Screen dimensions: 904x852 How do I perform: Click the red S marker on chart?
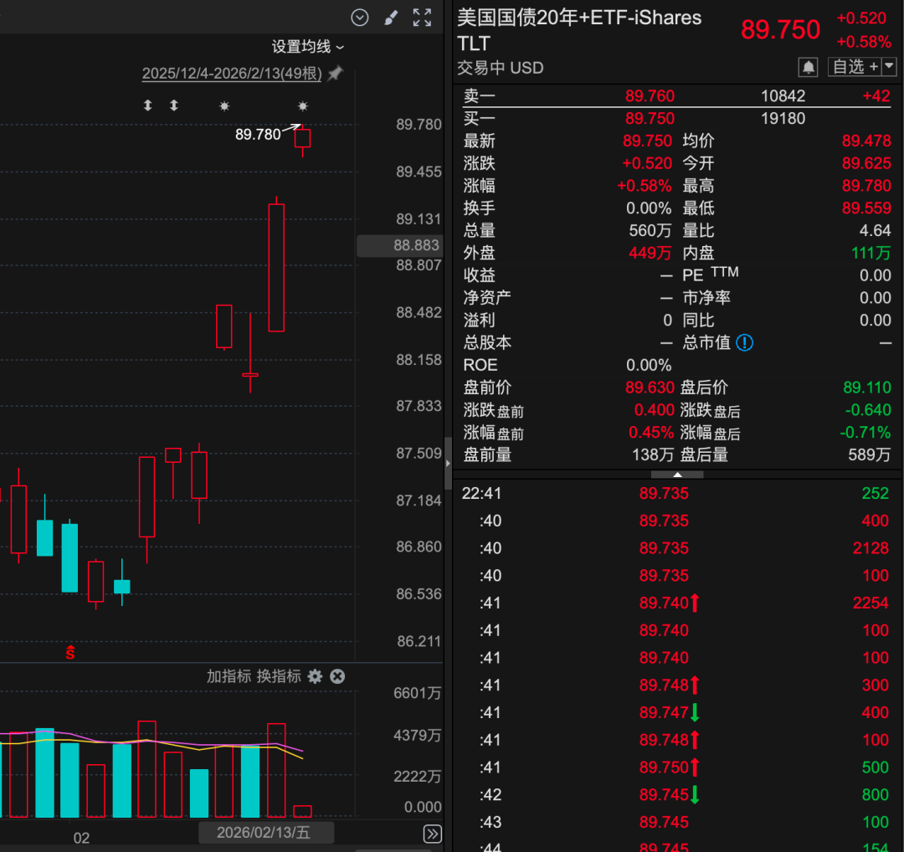pos(70,653)
